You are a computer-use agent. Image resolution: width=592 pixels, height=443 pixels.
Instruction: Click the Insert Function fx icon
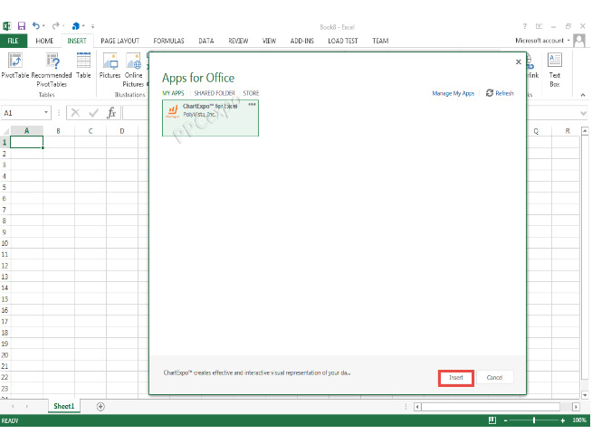(x=111, y=113)
